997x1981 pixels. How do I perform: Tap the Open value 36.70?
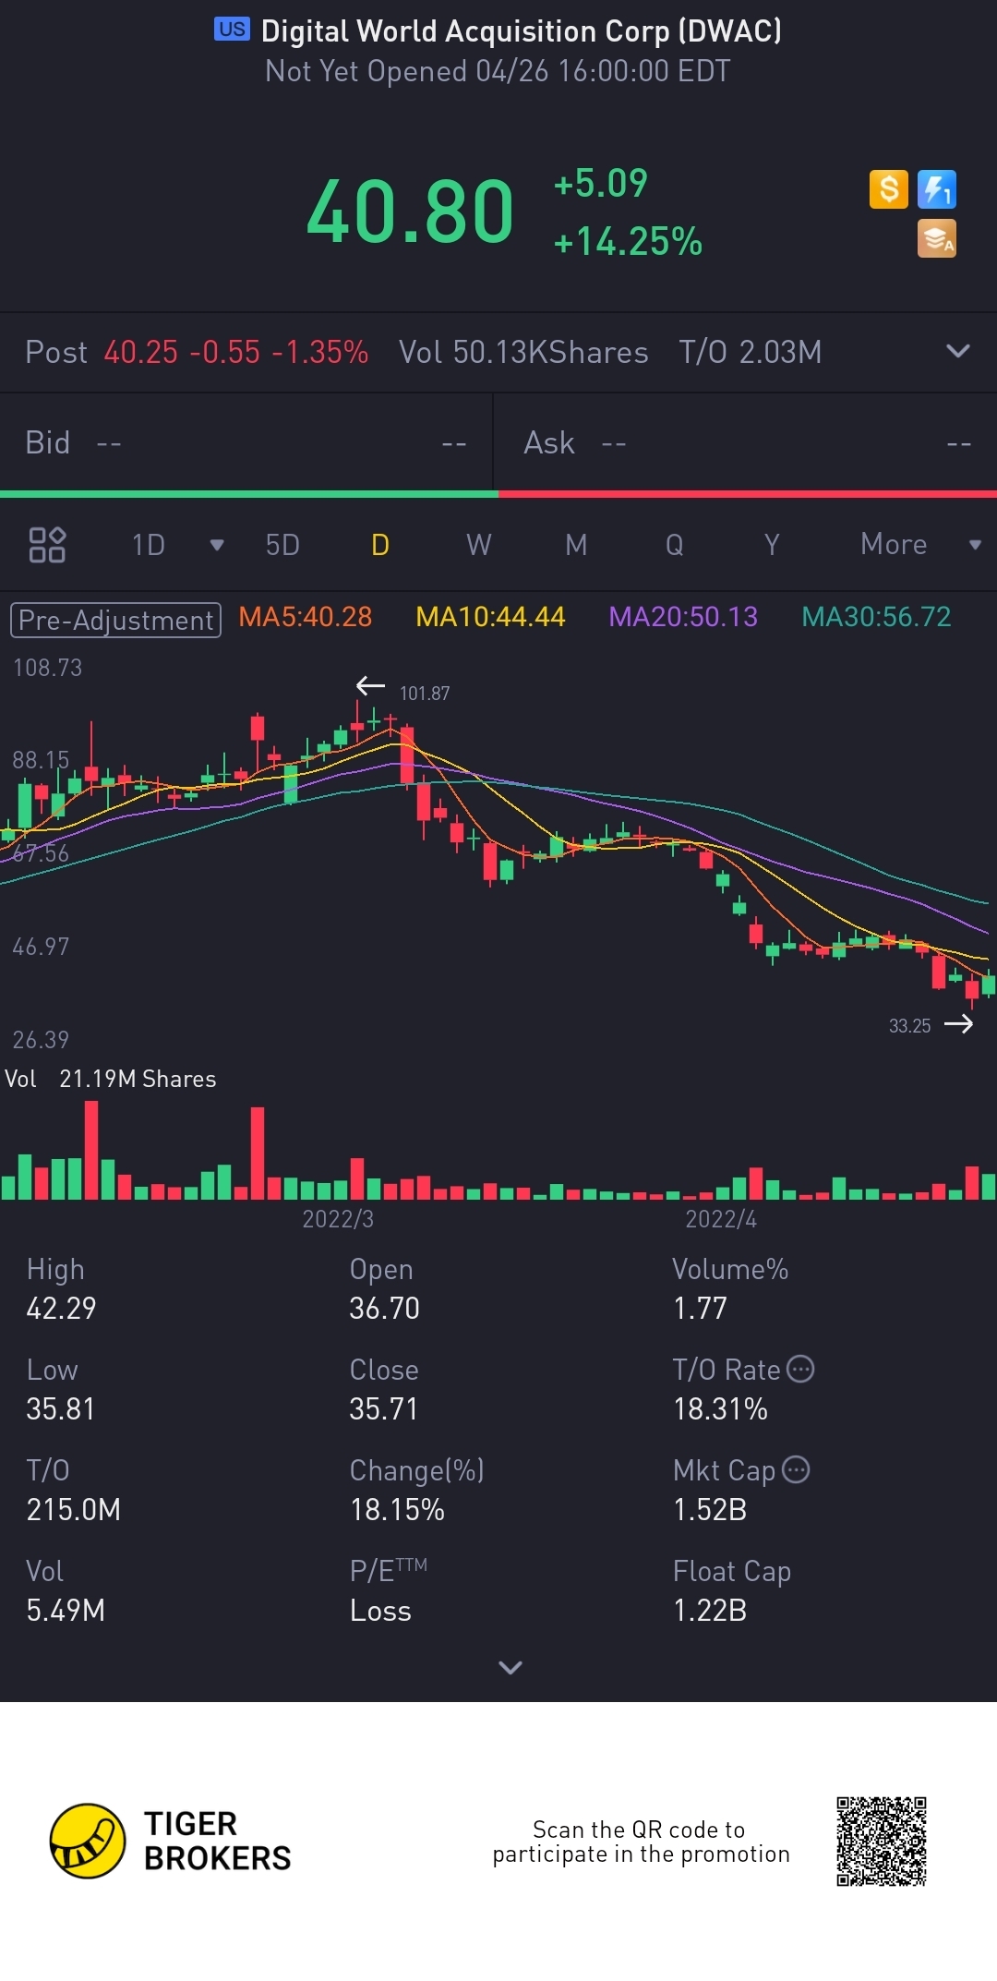click(x=384, y=1309)
